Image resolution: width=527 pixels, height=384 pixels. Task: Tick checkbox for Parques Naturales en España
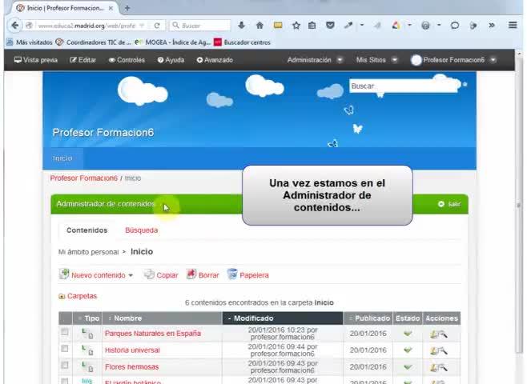point(65,332)
